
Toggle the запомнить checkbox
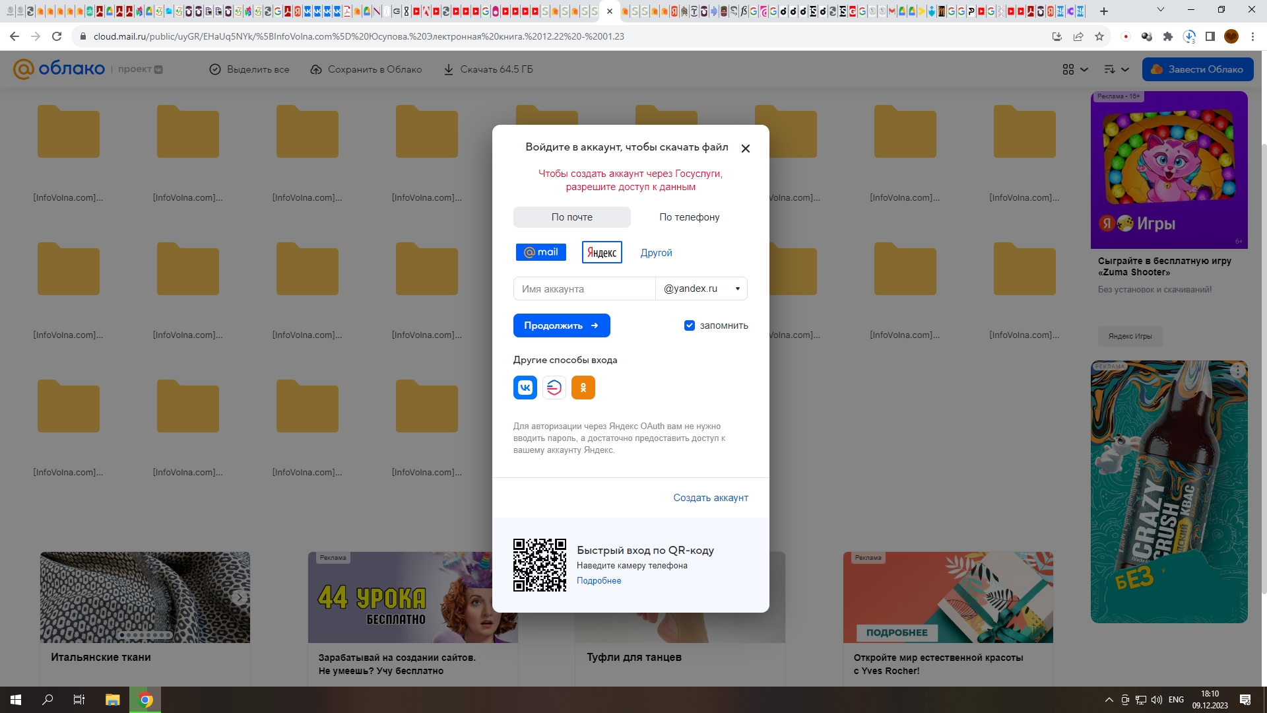(690, 325)
